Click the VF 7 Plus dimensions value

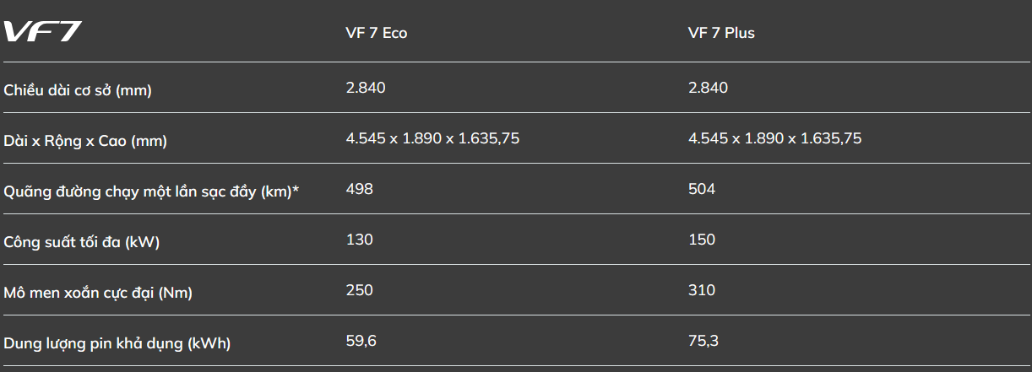point(774,138)
